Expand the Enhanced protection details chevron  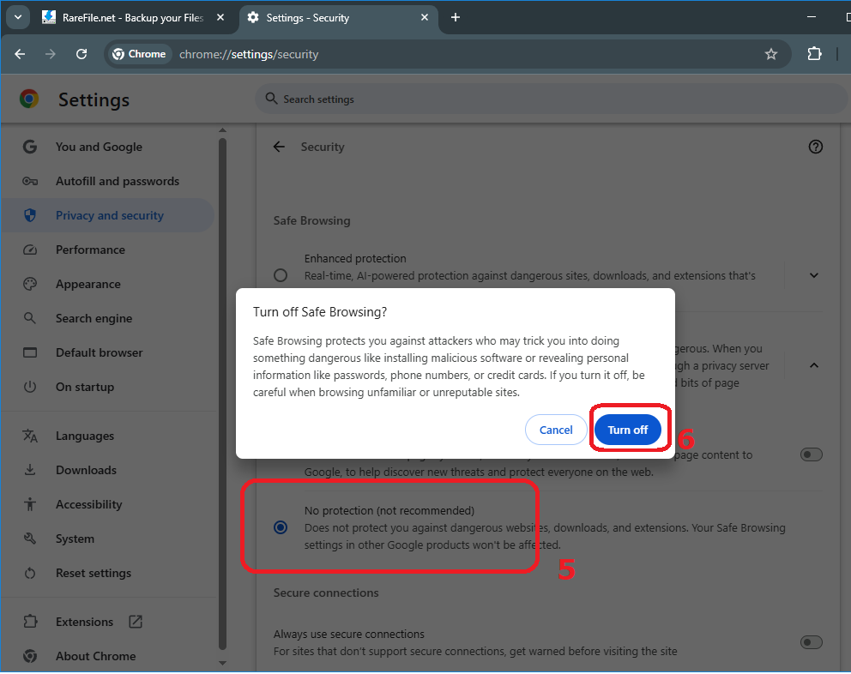[813, 275]
